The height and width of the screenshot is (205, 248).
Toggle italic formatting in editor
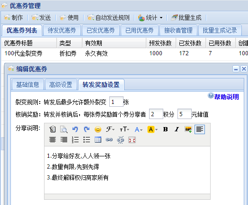[x=177, y=129]
